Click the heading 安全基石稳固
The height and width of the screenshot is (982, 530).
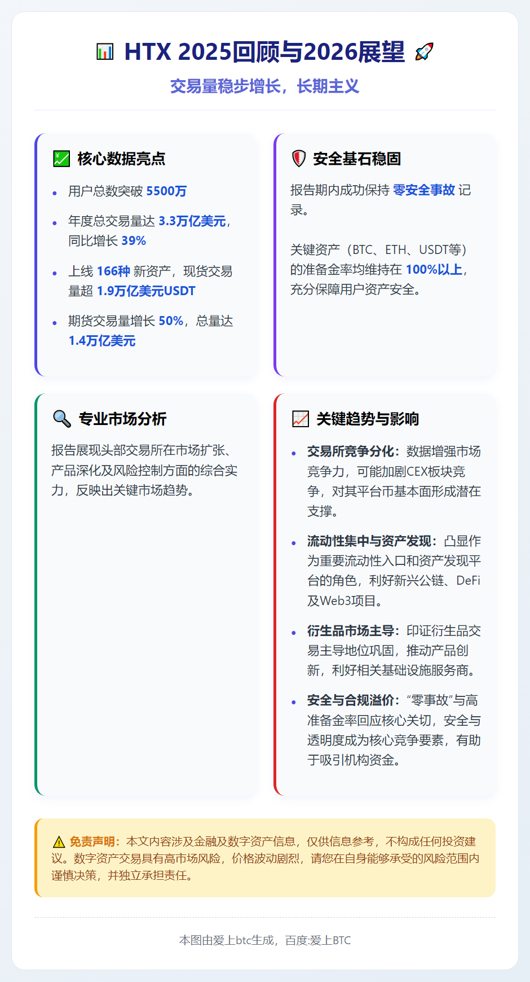coord(357,159)
